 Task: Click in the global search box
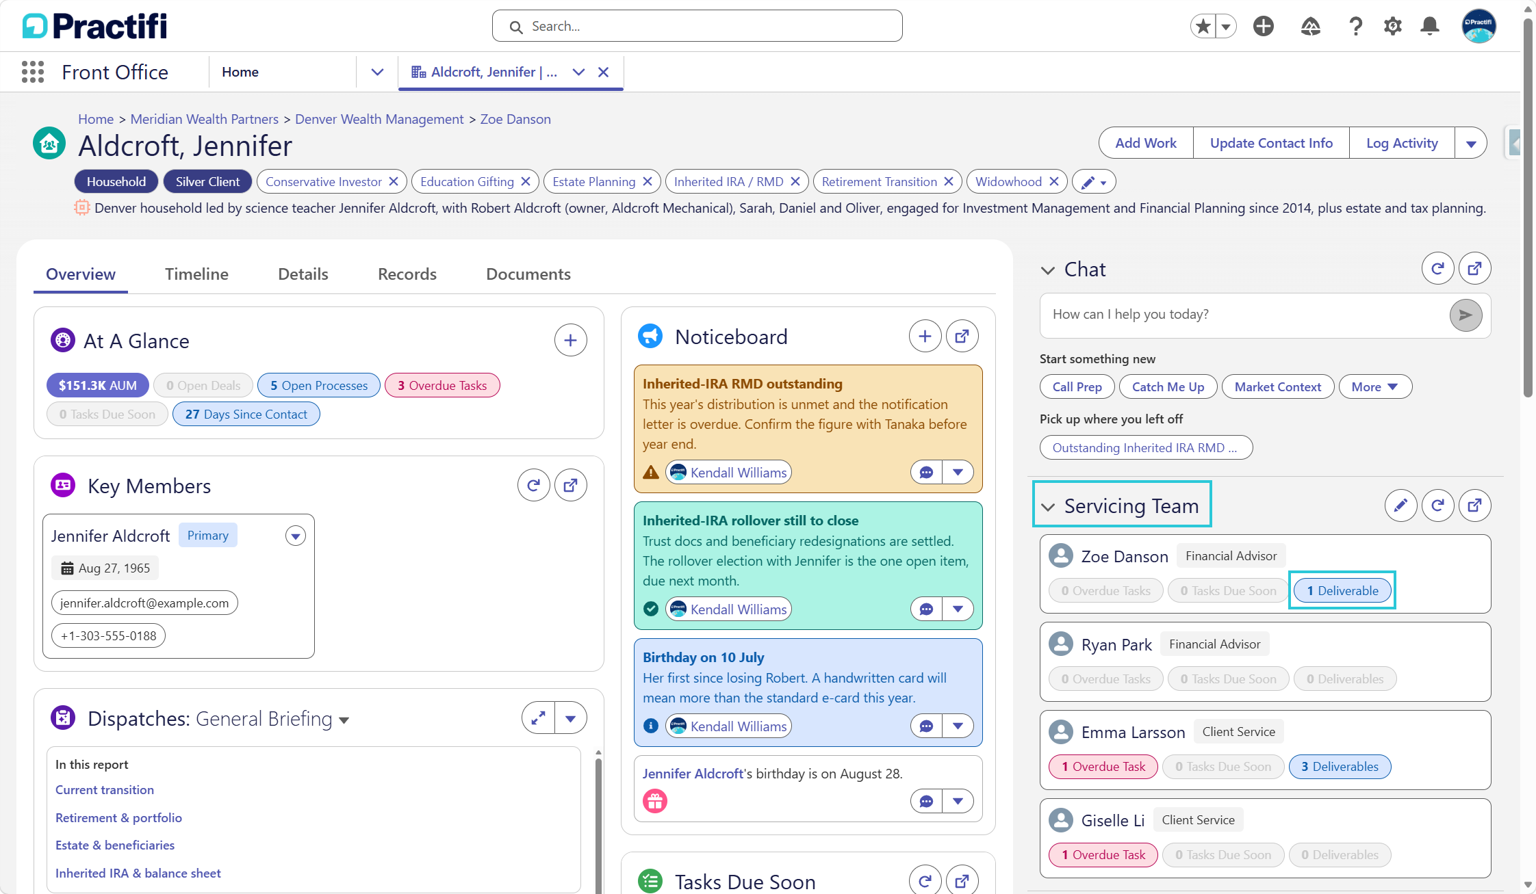697,26
